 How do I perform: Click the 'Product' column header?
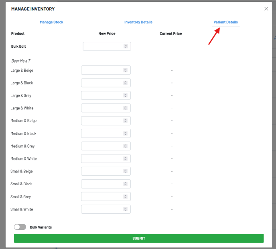click(x=18, y=34)
